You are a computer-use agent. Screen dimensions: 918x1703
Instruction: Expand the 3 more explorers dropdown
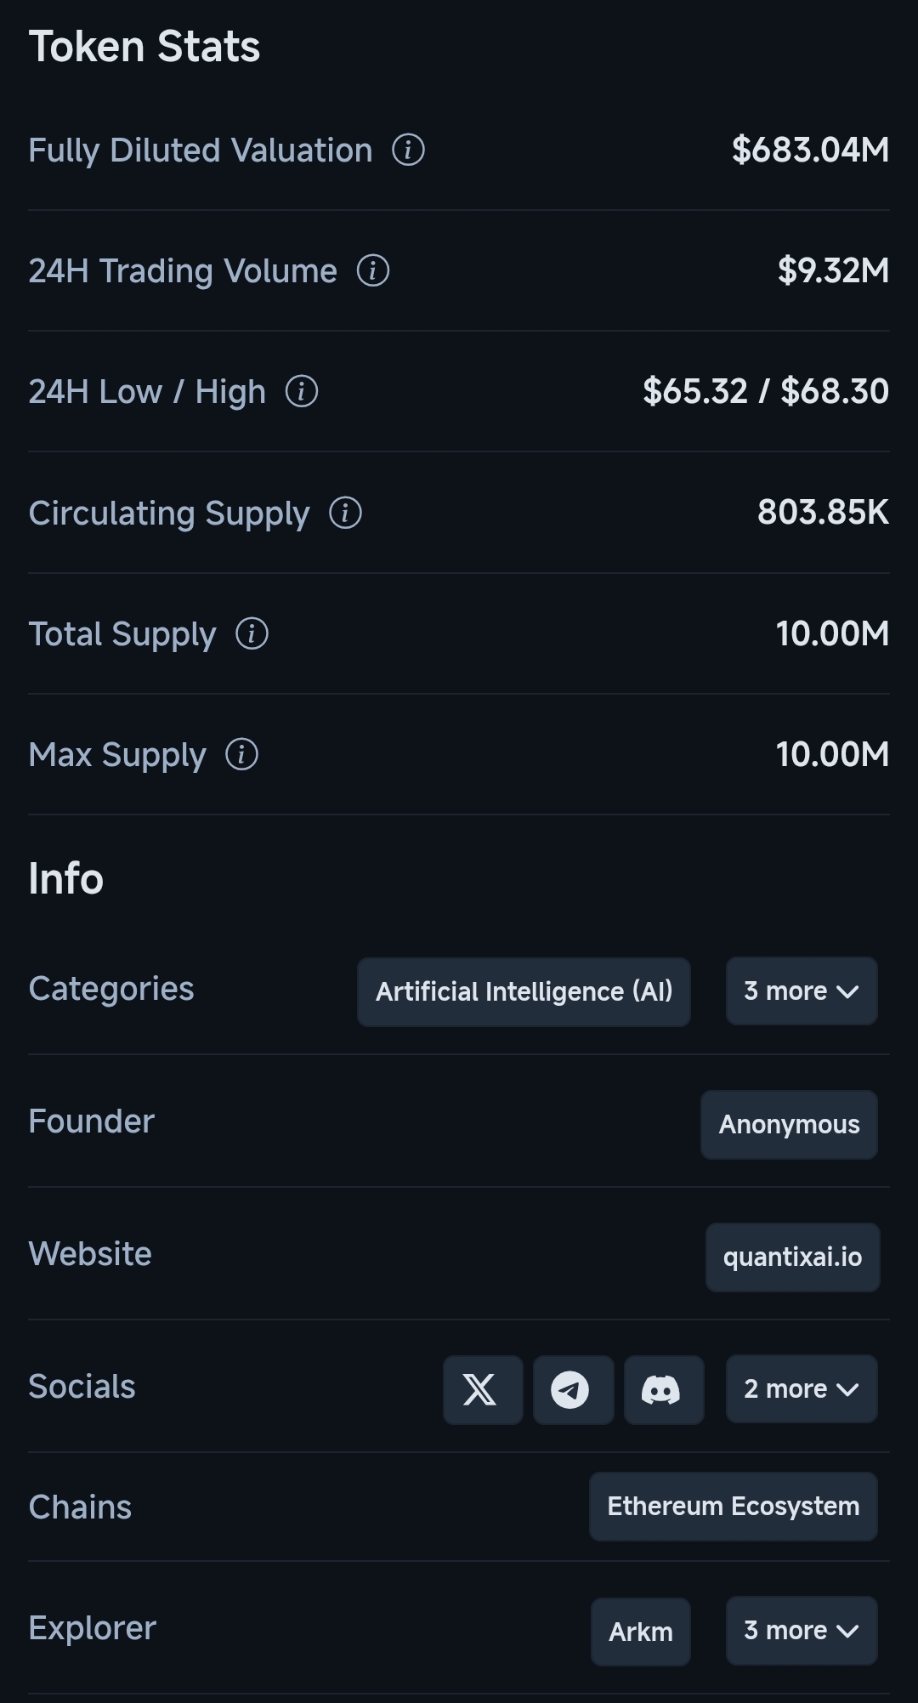coord(801,1631)
